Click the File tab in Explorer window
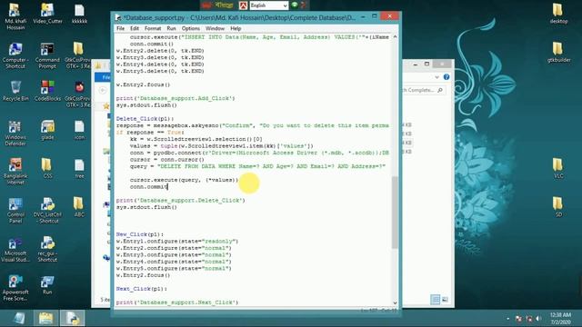The width and height of the screenshot is (582, 327). click(x=104, y=77)
